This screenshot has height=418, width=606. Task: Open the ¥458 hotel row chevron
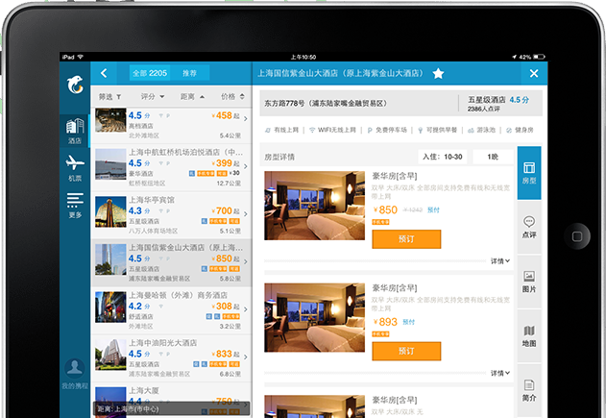[246, 119]
